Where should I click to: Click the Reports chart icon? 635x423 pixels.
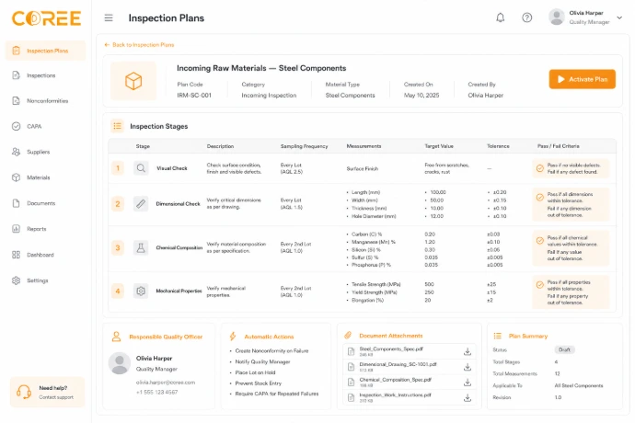coord(17,229)
